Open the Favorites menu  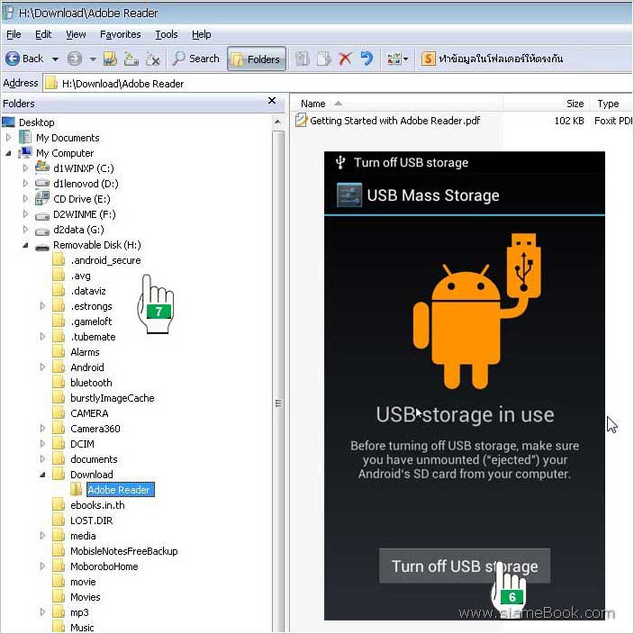(121, 34)
